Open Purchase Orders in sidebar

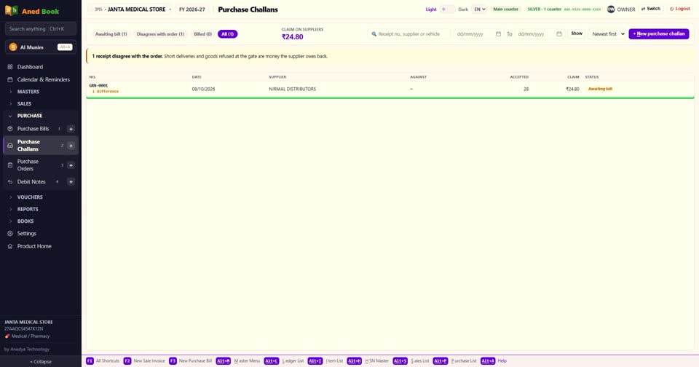(28, 165)
